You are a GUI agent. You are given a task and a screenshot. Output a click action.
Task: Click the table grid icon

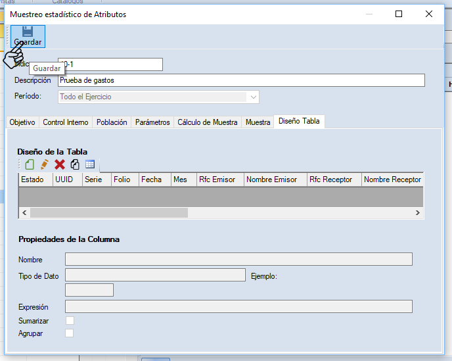click(x=90, y=164)
